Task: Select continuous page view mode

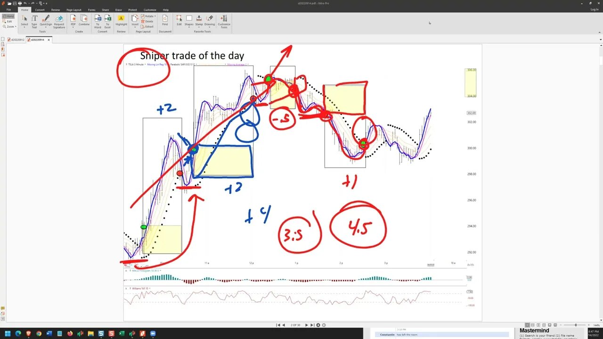Action: point(533,325)
